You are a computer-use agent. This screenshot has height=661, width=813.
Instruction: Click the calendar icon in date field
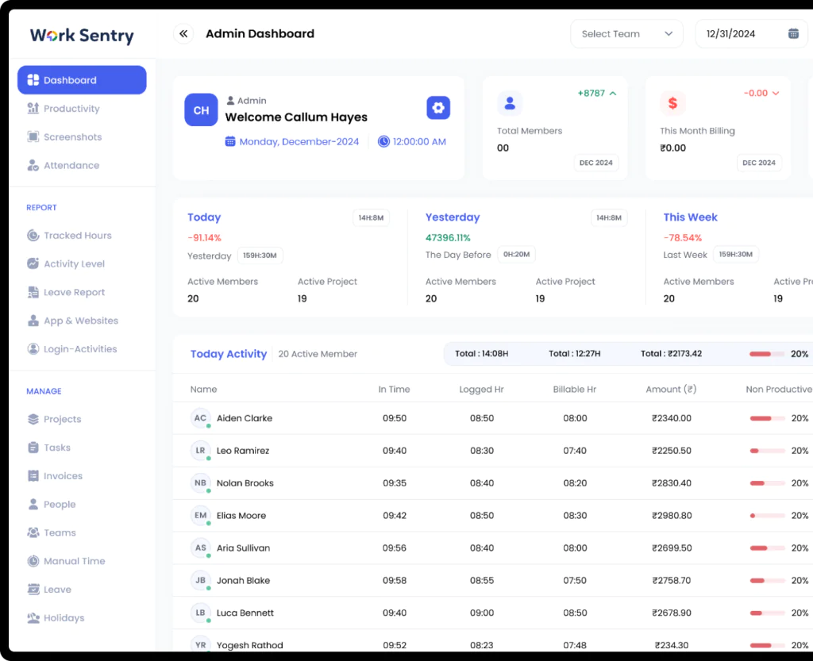pyautogui.click(x=793, y=34)
